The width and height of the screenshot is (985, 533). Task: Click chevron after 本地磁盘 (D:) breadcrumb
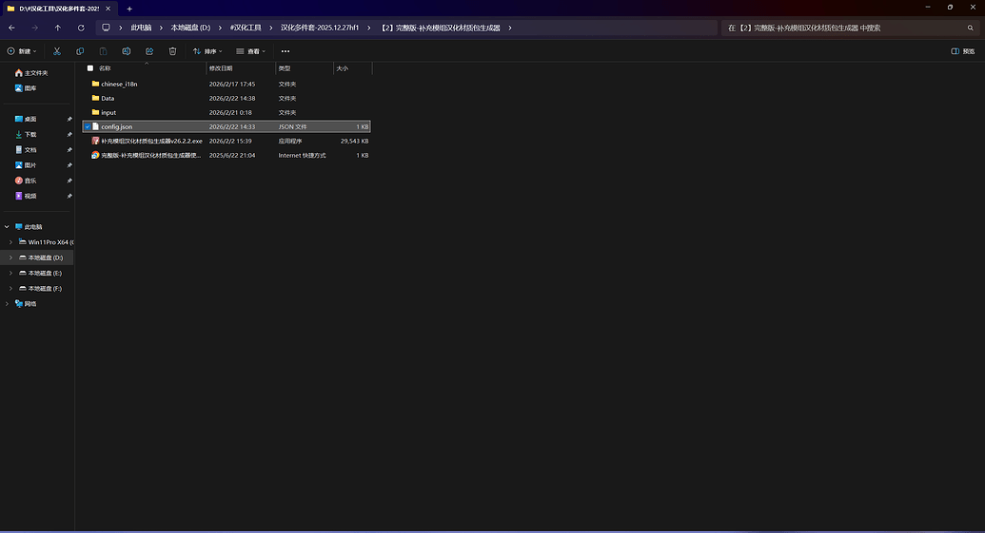[220, 28]
